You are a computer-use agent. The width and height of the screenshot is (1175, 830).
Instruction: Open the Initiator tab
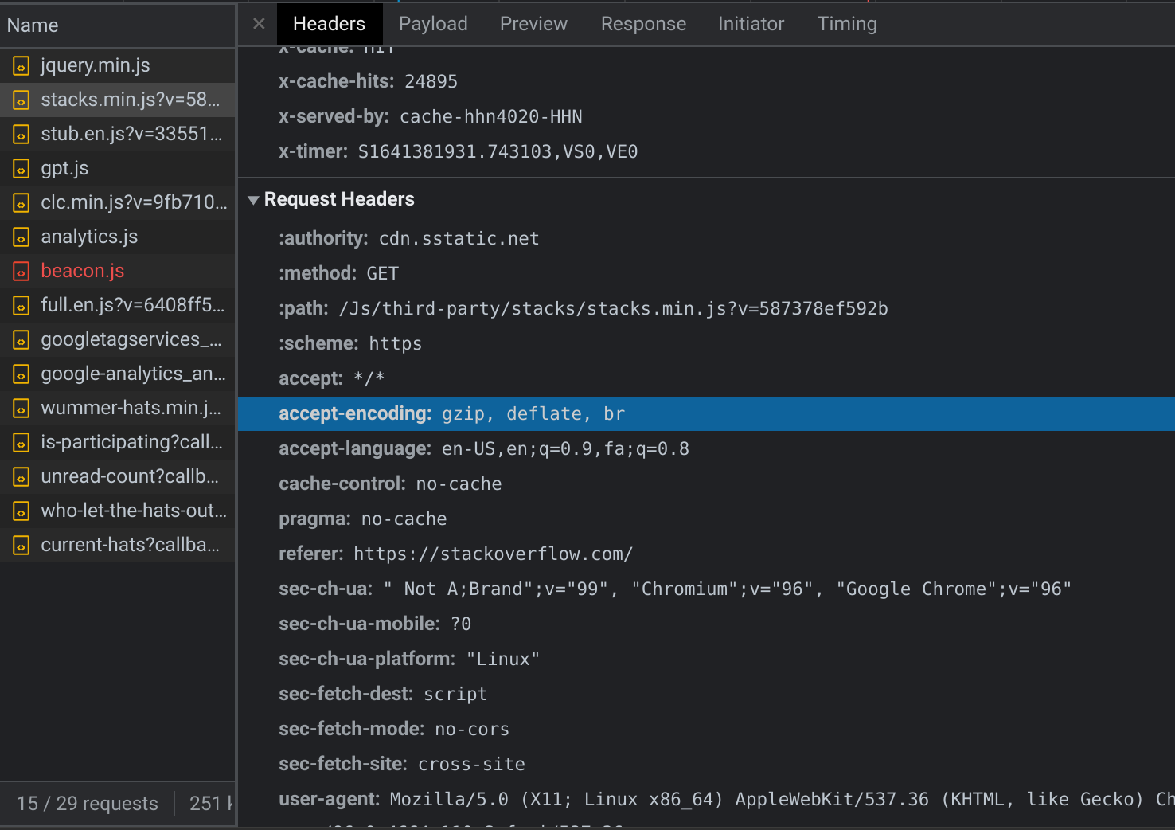(751, 24)
